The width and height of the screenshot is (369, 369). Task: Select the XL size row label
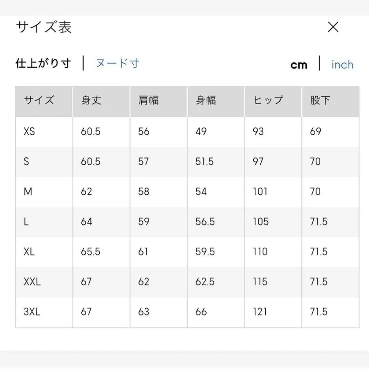(x=29, y=252)
